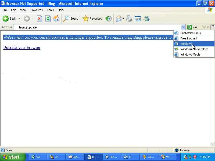Switch to the O... taskbar window
Image resolution: width=215 pixels, height=161 pixels.
[130, 157]
